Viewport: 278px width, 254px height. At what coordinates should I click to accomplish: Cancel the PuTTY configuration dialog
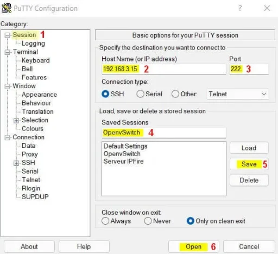click(x=249, y=246)
